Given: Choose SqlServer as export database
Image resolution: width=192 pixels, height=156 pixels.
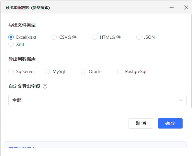Looking at the screenshot, I should pyautogui.click(x=11, y=71).
